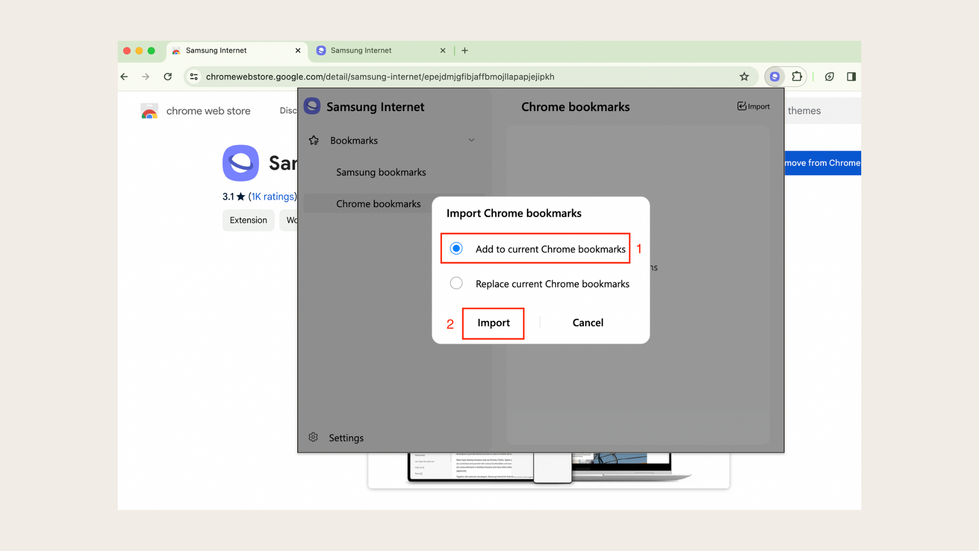
Task: Click Import in the dialog
Action: click(x=493, y=323)
